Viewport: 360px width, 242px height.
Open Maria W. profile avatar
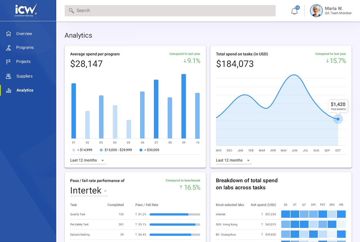click(316, 11)
